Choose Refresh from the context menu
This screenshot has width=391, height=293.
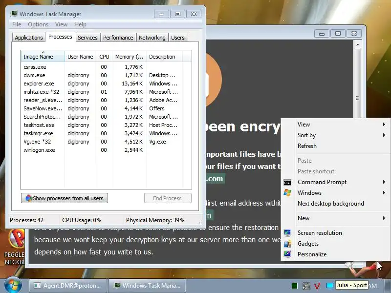pos(335,146)
